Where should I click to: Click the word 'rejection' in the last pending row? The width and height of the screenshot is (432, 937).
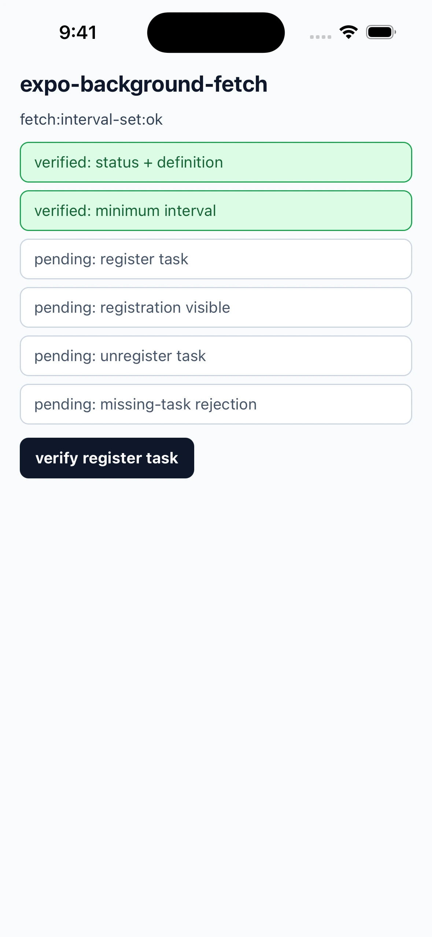tap(226, 405)
